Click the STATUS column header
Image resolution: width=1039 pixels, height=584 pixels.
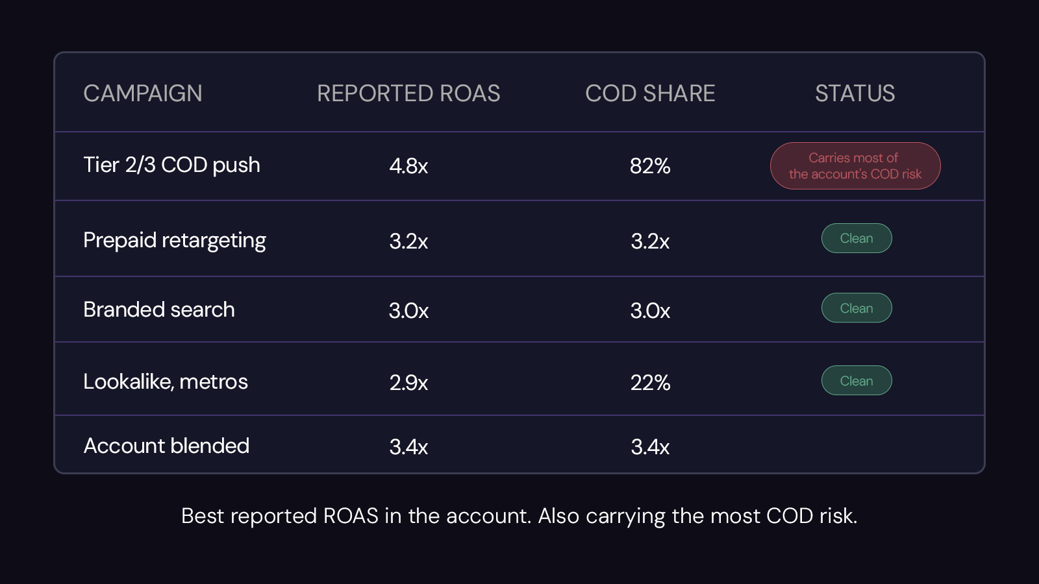855,93
